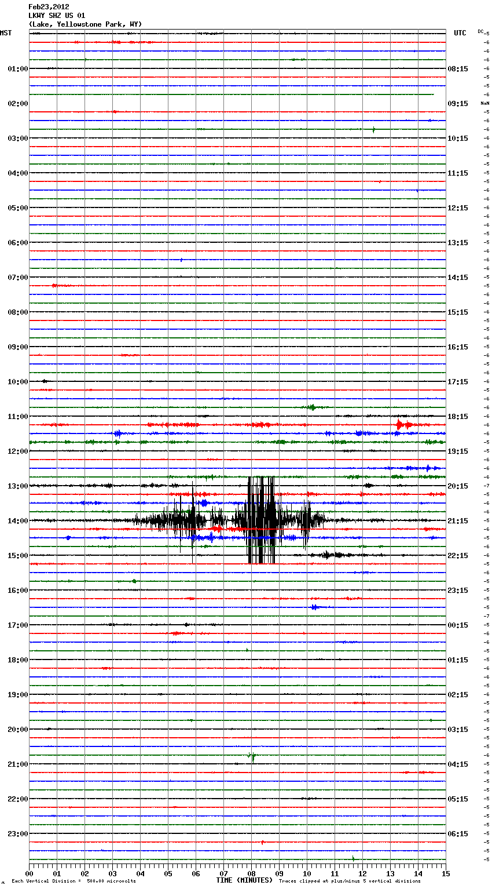The image size is (492, 889).
Task: Click the green spike on the 20:45 trace
Action: click(252, 756)
